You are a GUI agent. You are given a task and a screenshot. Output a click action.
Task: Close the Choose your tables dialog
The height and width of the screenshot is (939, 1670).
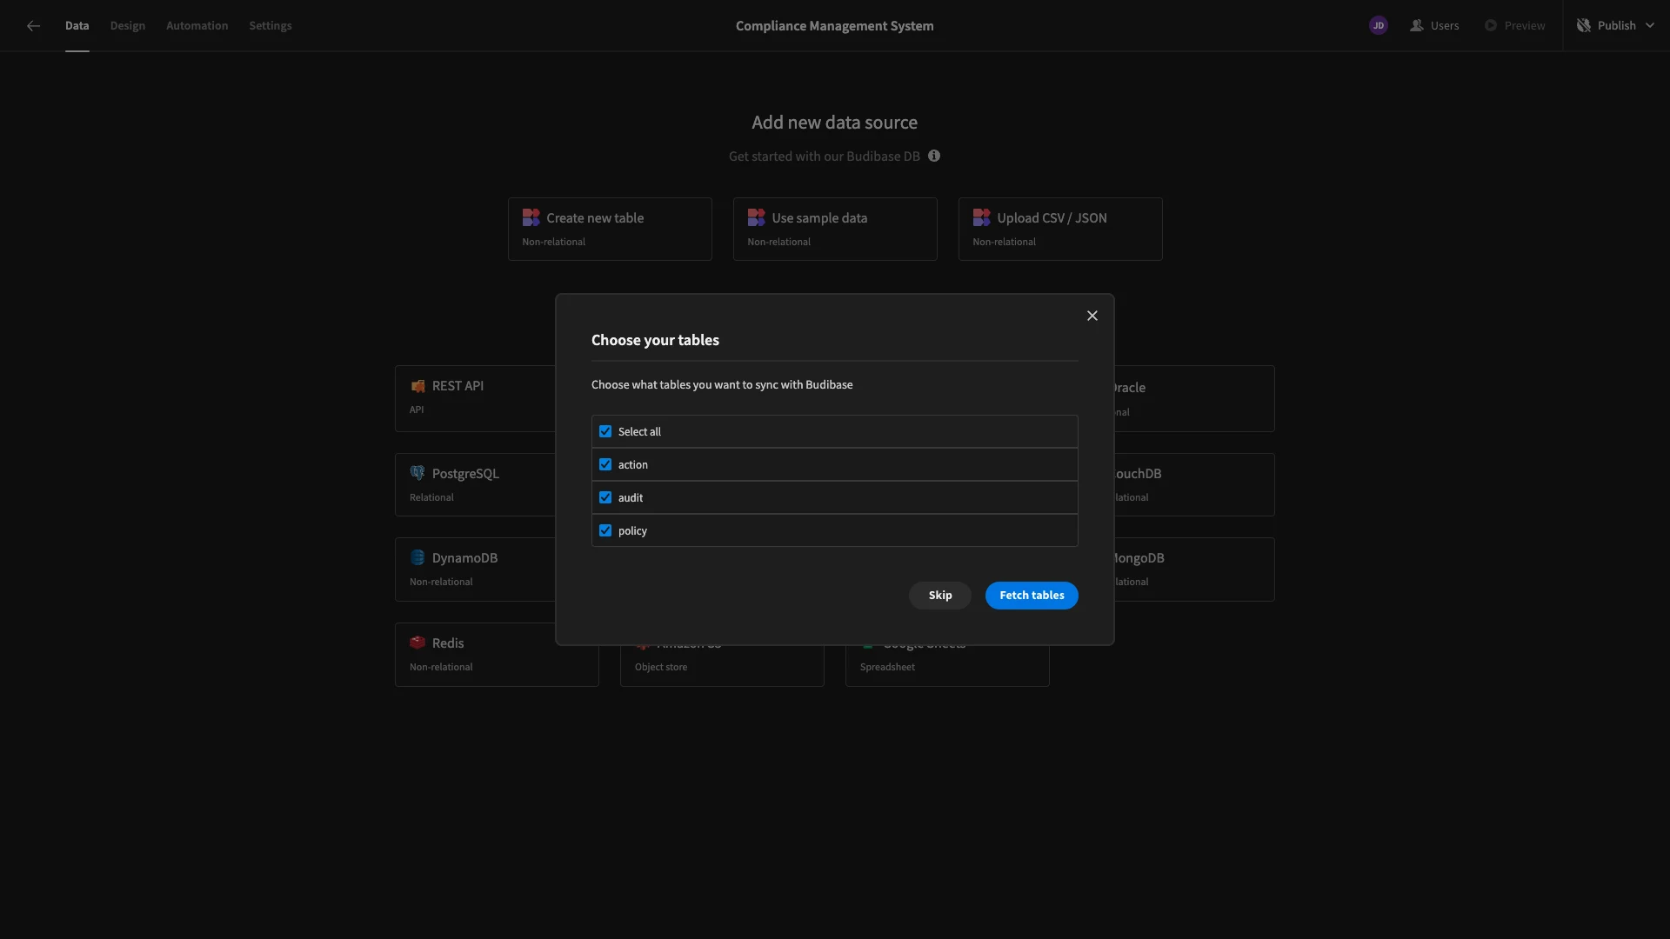point(1092,316)
